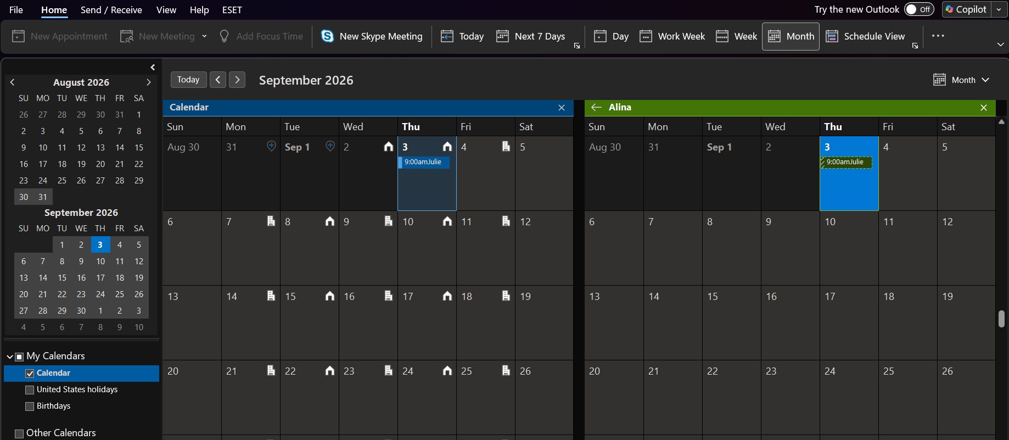Close the Alina calendar tab
Image resolution: width=1009 pixels, height=440 pixels.
984,108
